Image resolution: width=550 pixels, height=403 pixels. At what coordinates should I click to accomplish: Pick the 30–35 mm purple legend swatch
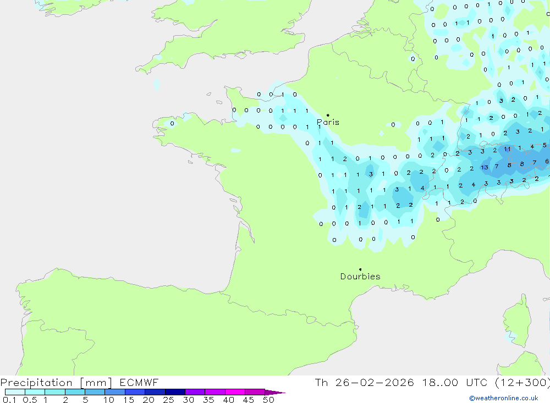[x=195, y=392]
